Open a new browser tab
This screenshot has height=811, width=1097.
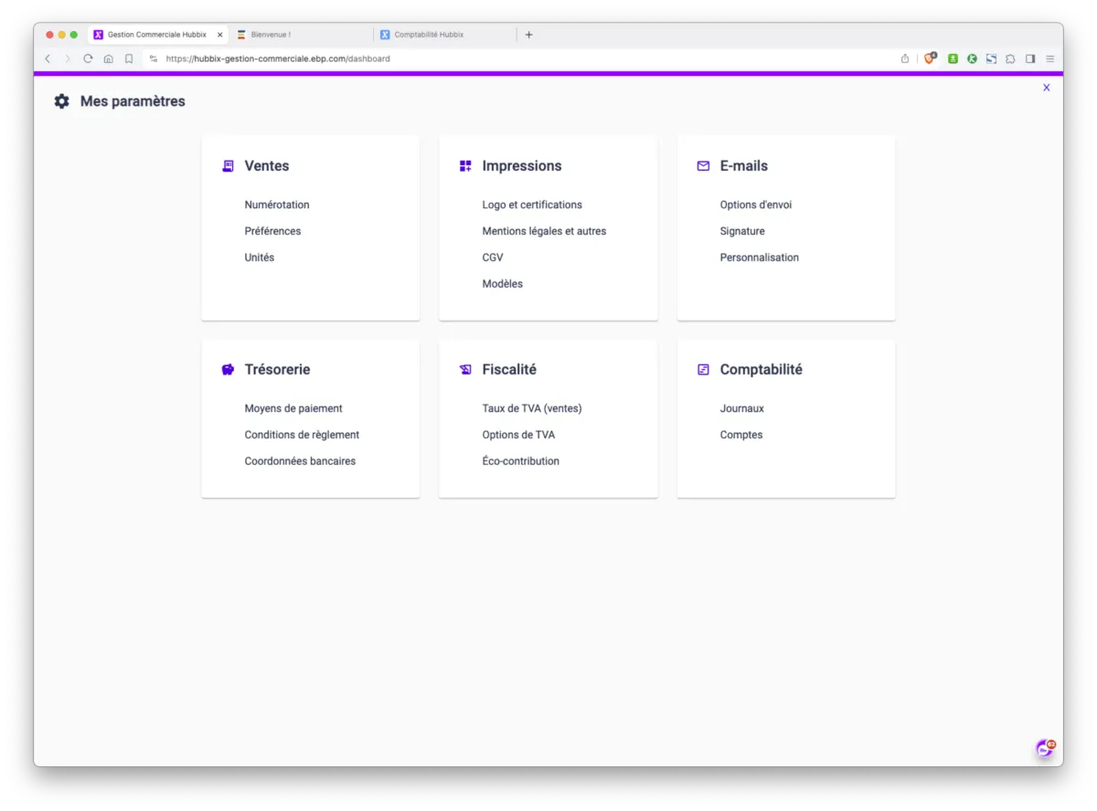click(528, 35)
